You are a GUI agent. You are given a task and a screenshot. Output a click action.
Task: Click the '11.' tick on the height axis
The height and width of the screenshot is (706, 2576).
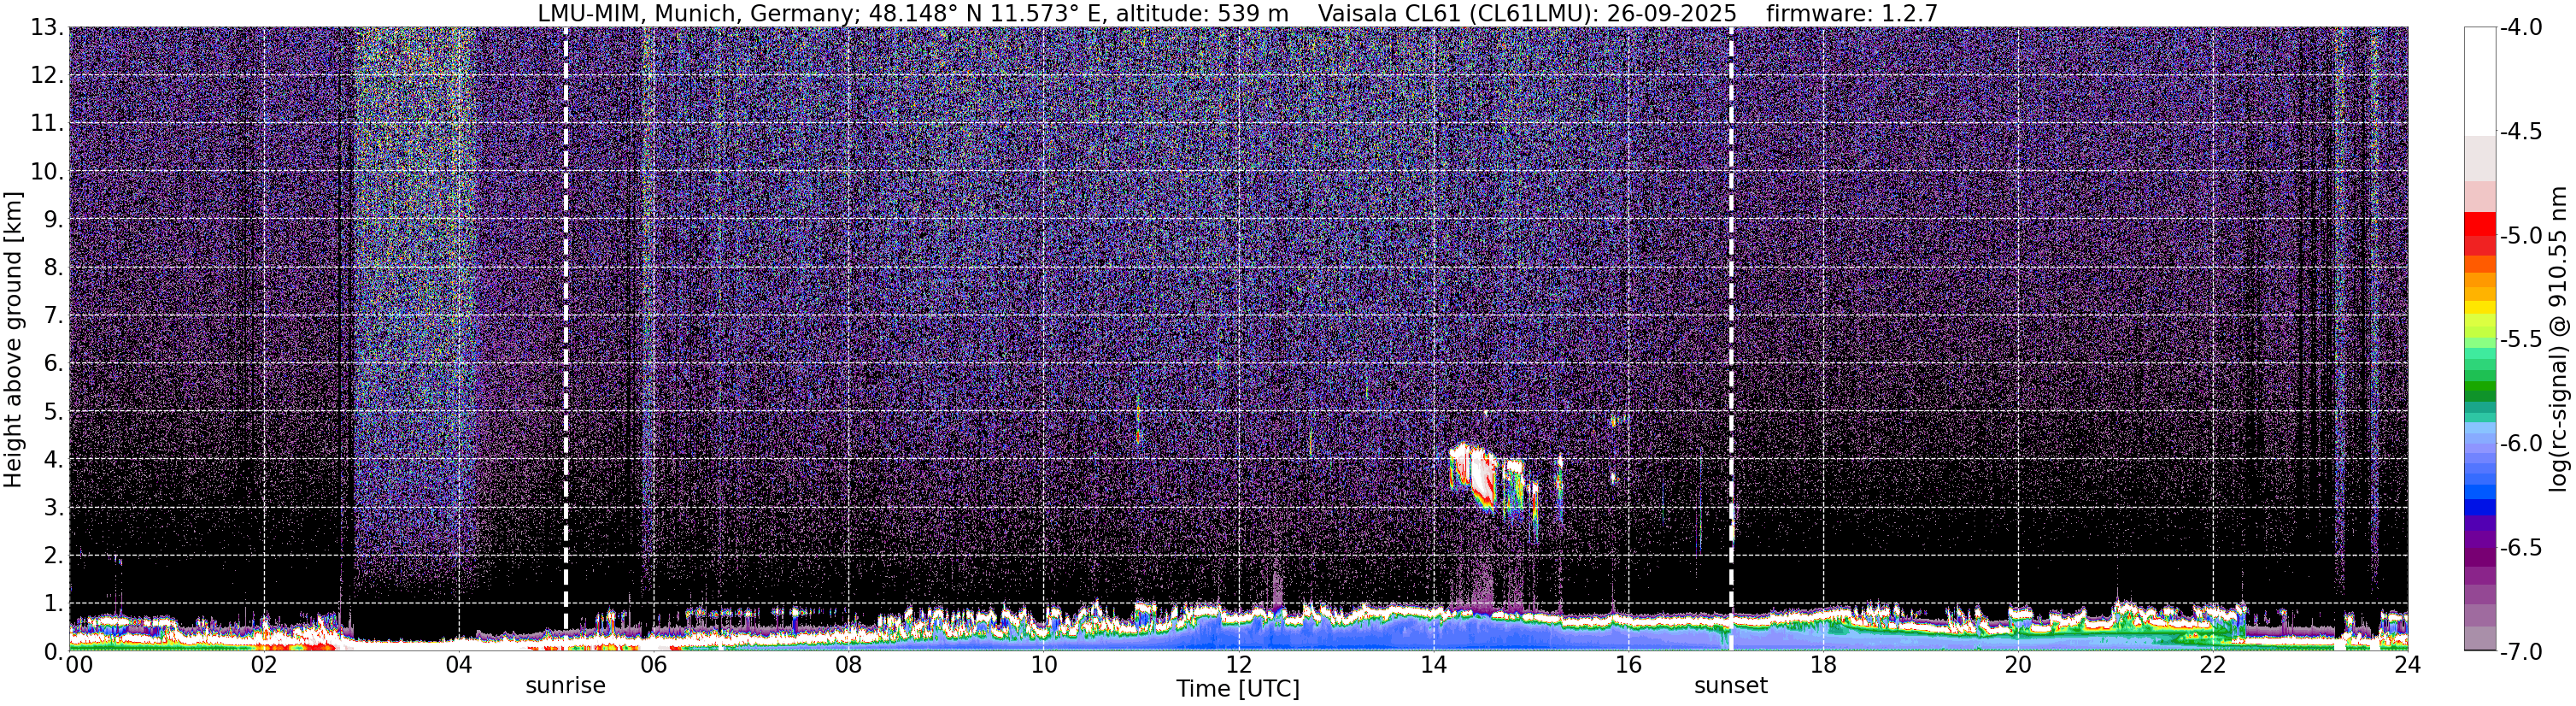49,124
